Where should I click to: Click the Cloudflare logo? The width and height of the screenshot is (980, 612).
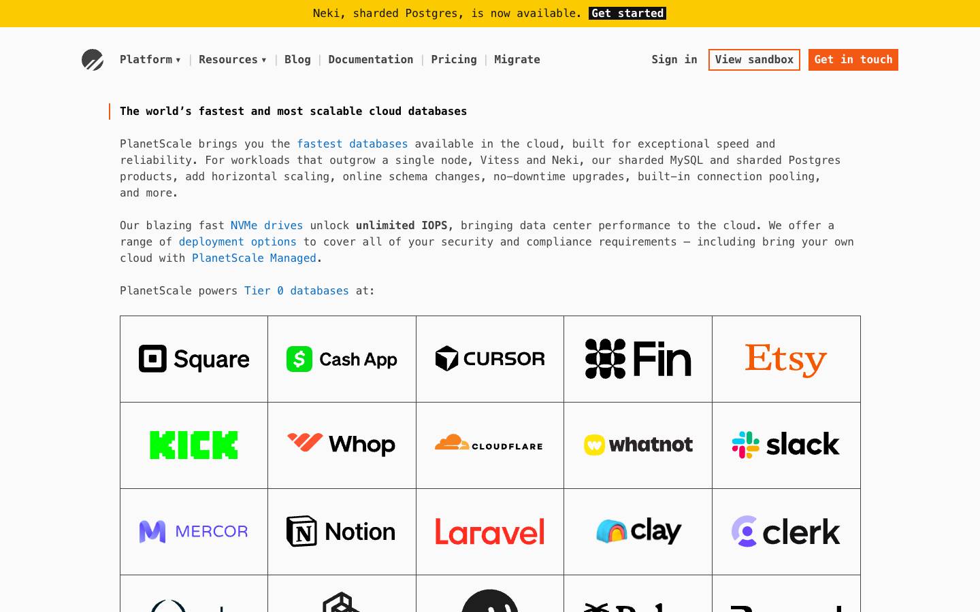click(x=489, y=443)
